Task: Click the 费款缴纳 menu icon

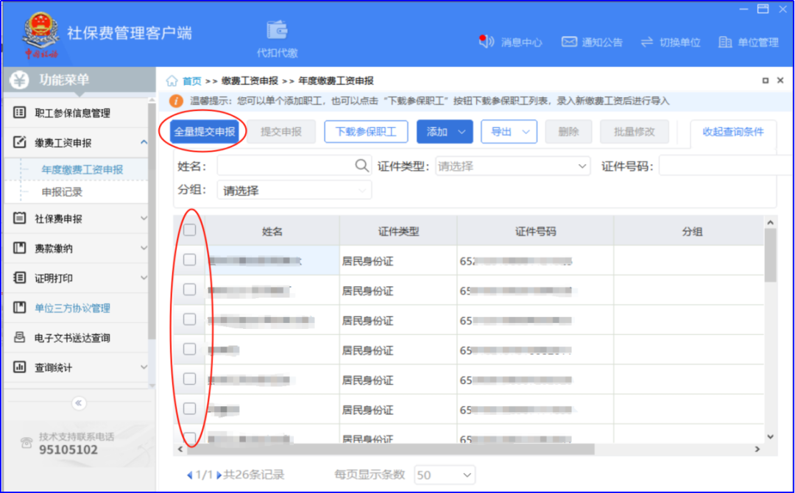Action: coord(19,248)
